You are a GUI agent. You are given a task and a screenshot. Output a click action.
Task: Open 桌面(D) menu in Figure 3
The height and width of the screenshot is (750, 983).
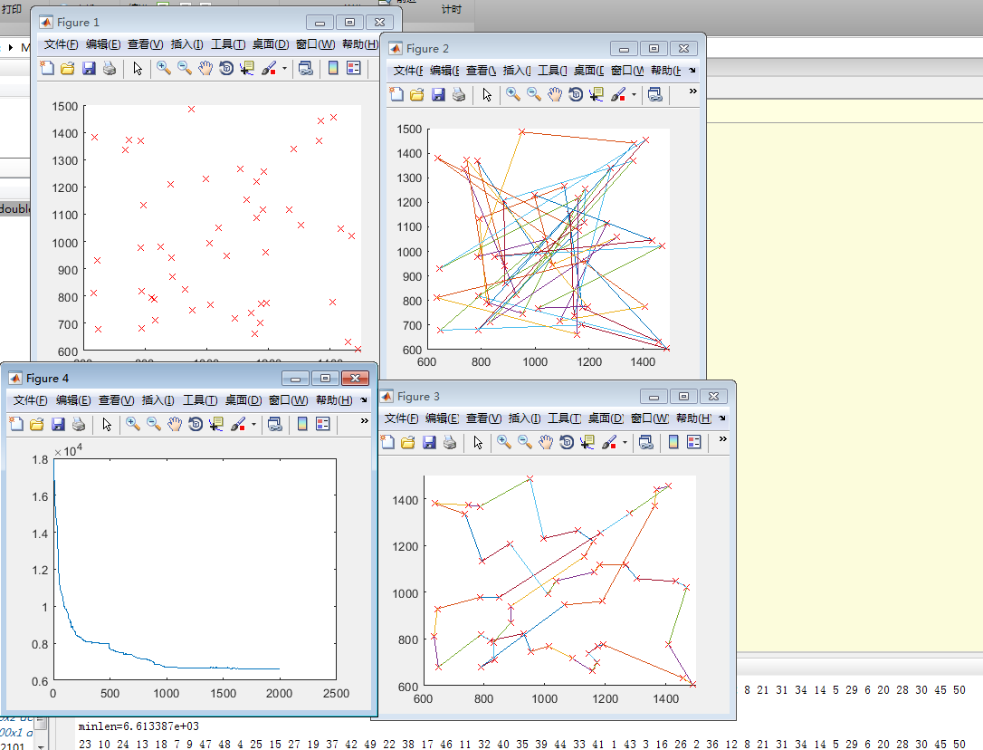click(x=606, y=418)
